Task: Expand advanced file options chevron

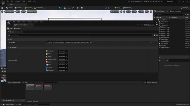Action: click(82, 45)
